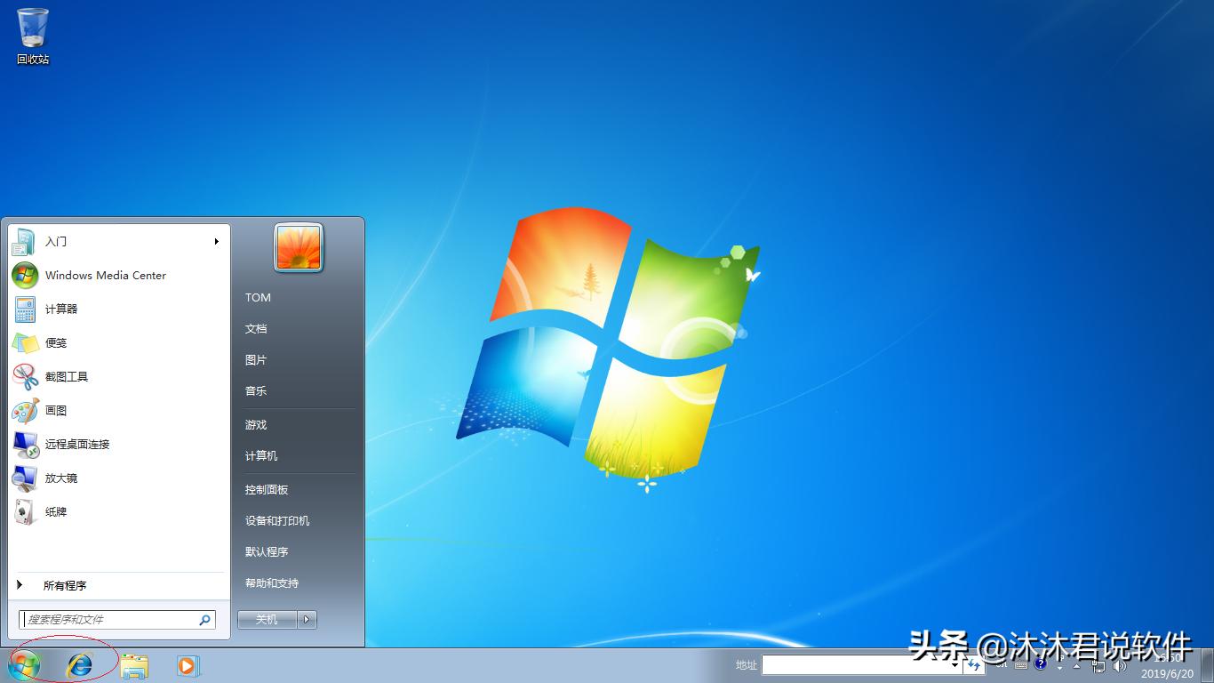Open the 画图 (Paint) app

tap(56, 410)
